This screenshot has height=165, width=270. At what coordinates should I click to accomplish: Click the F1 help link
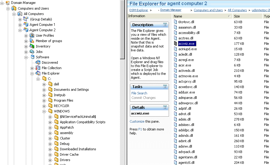click(140, 129)
